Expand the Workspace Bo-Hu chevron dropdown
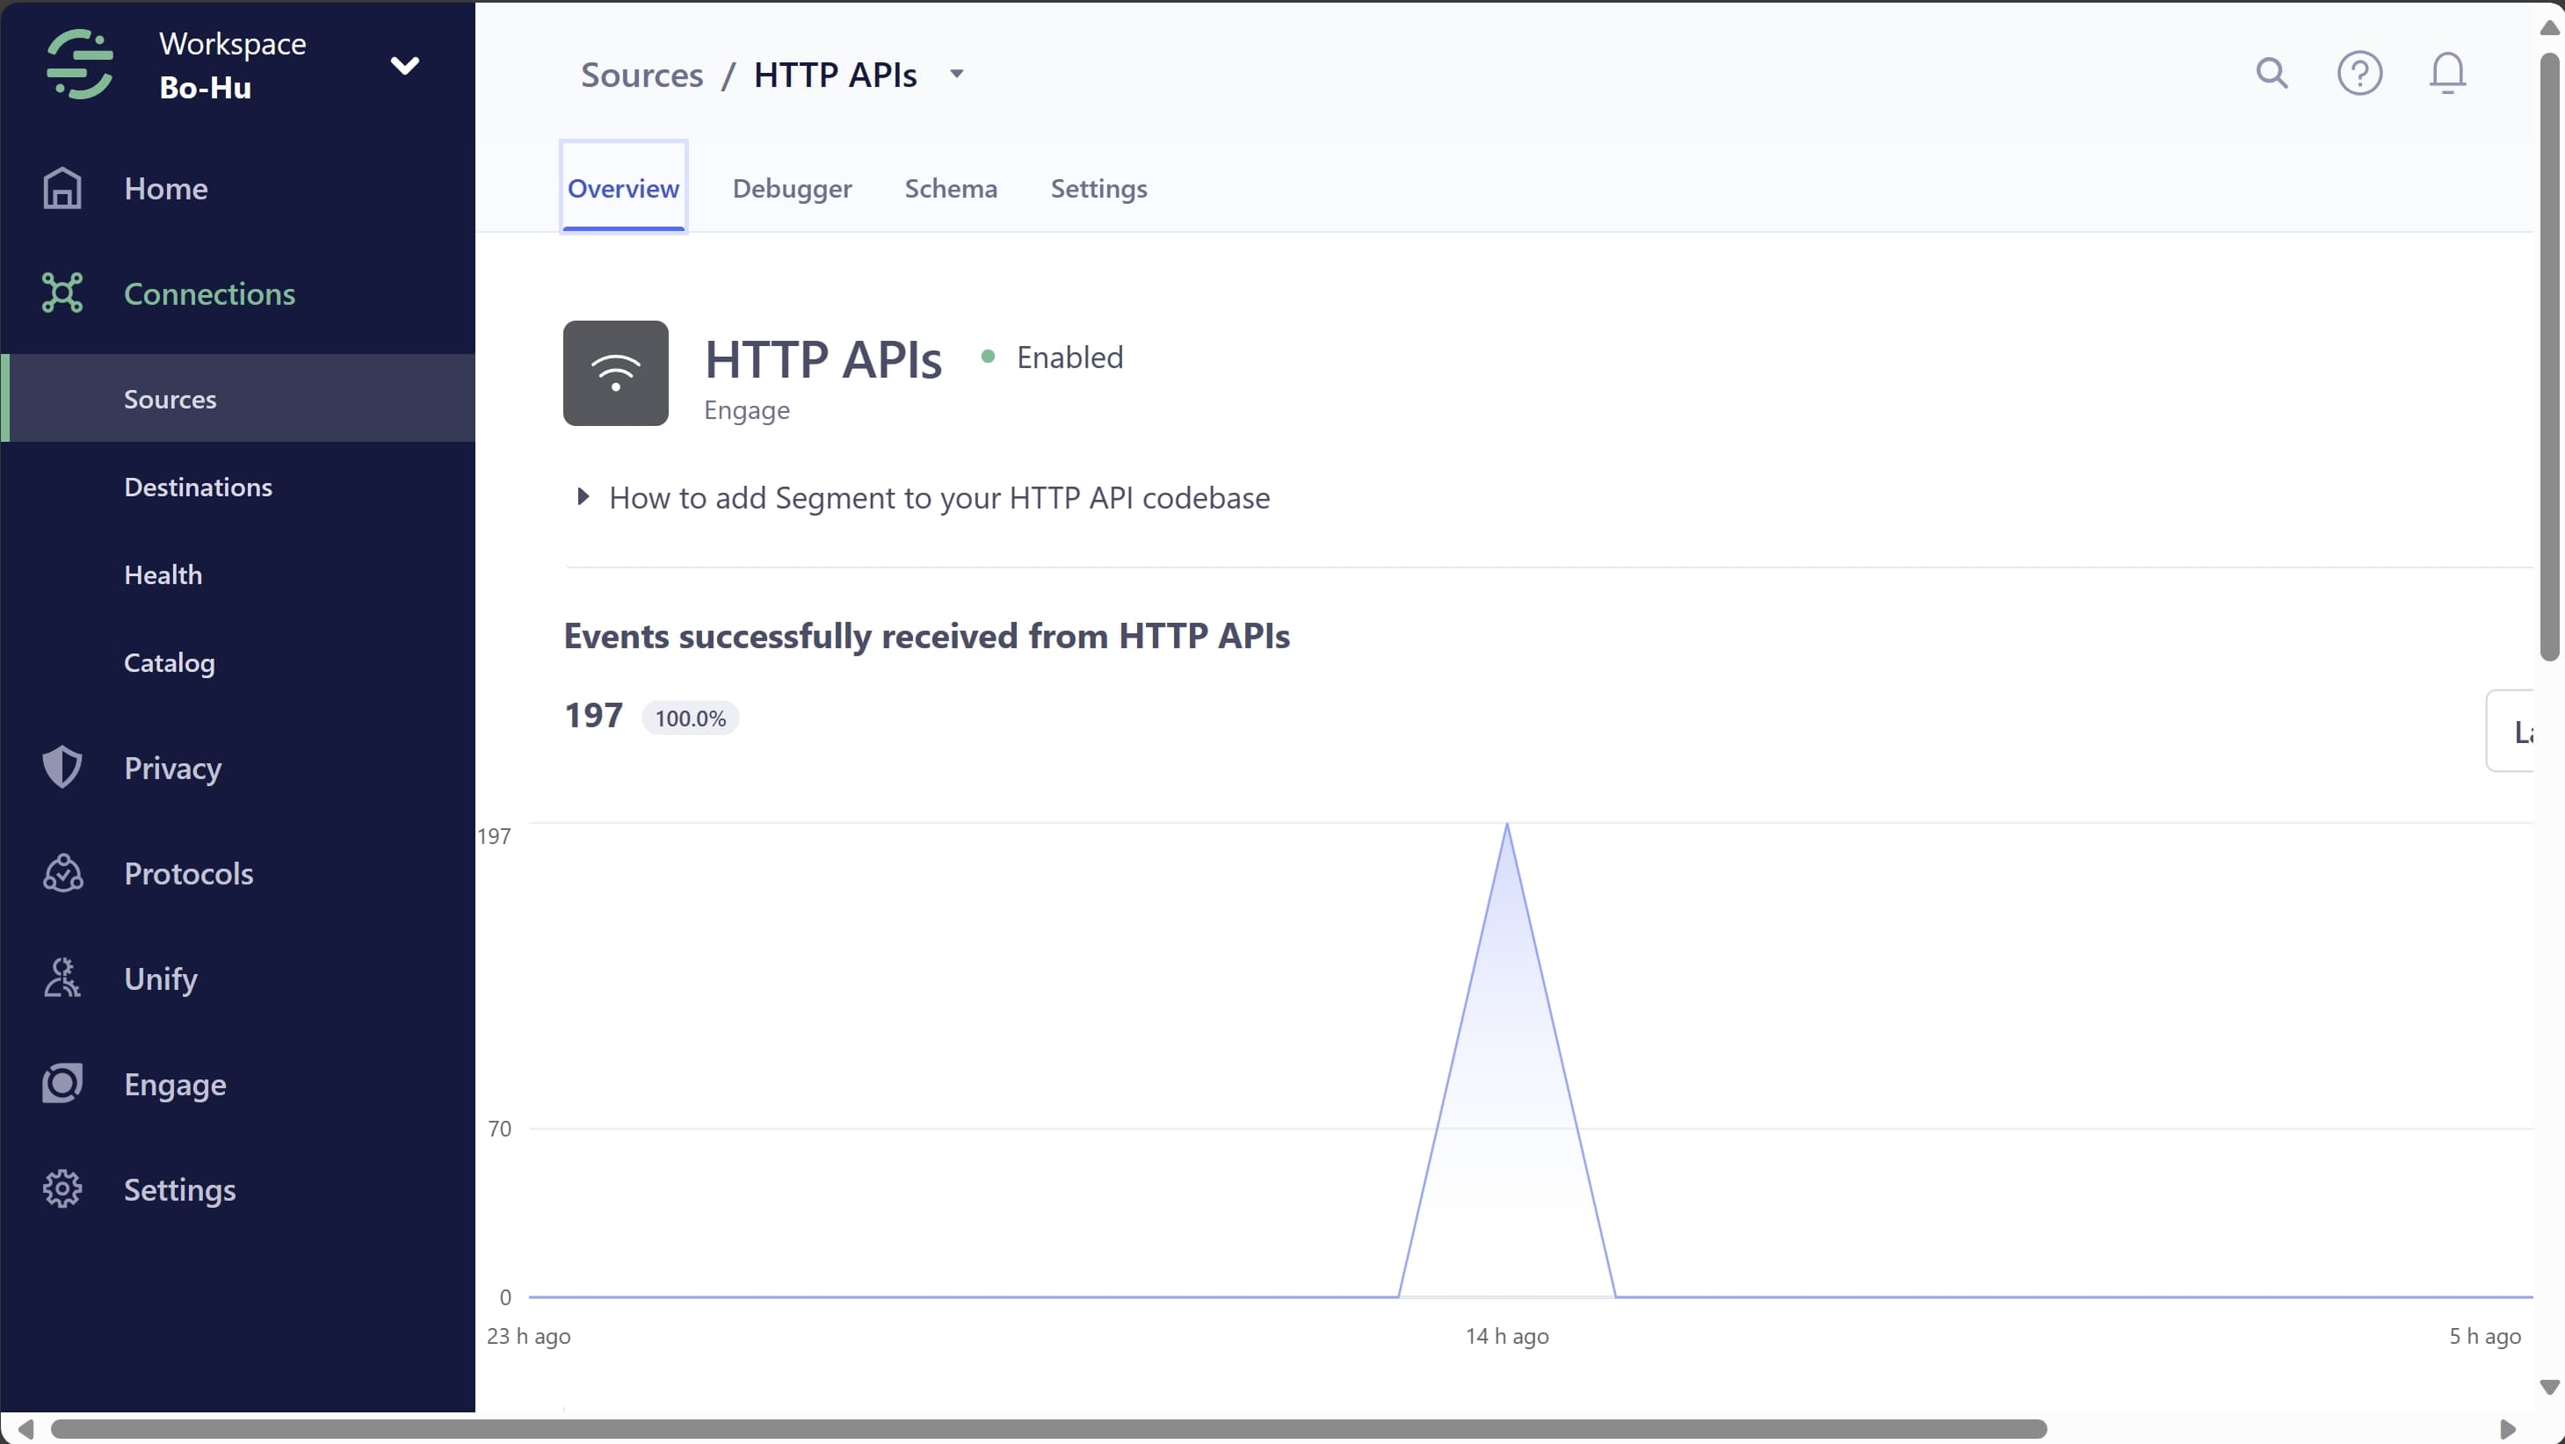The height and width of the screenshot is (1444, 2565). click(404, 66)
